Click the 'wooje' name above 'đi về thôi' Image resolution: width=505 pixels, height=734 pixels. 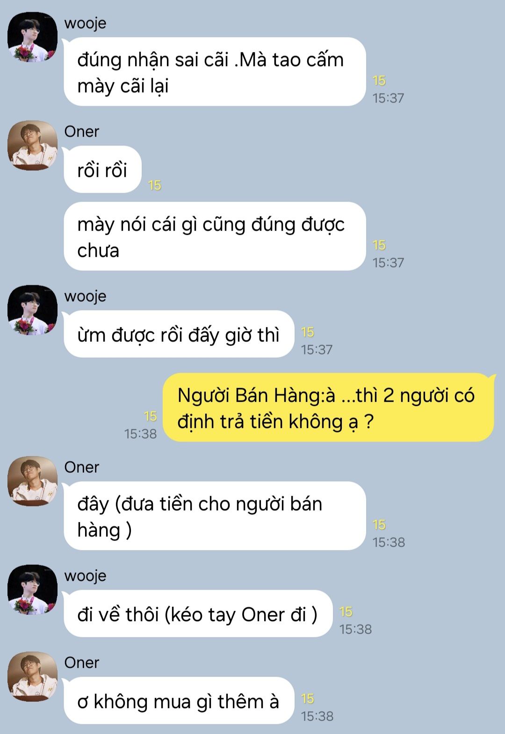(x=85, y=576)
